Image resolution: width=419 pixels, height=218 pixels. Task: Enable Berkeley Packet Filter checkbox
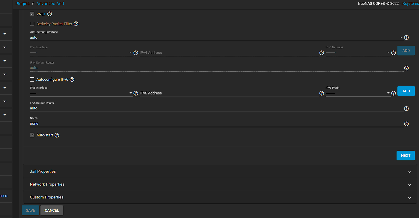[32, 24]
